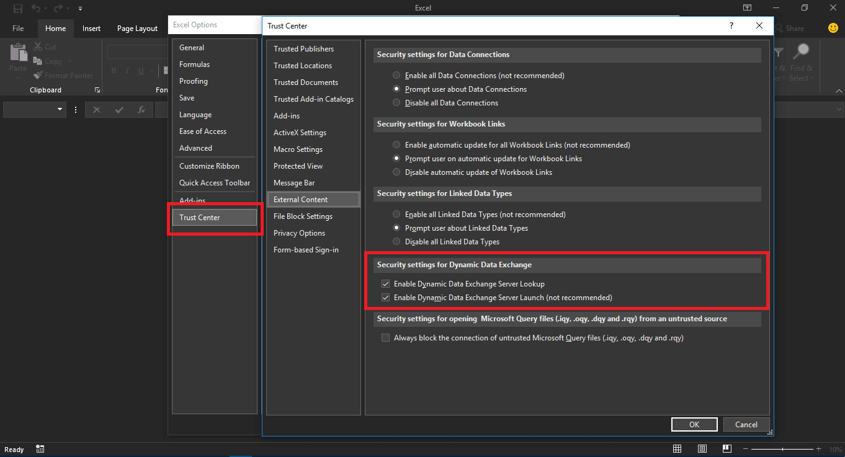Switch to the Page Layout ribbon tab
The width and height of the screenshot is (845, 457).
tap(137, 29)
